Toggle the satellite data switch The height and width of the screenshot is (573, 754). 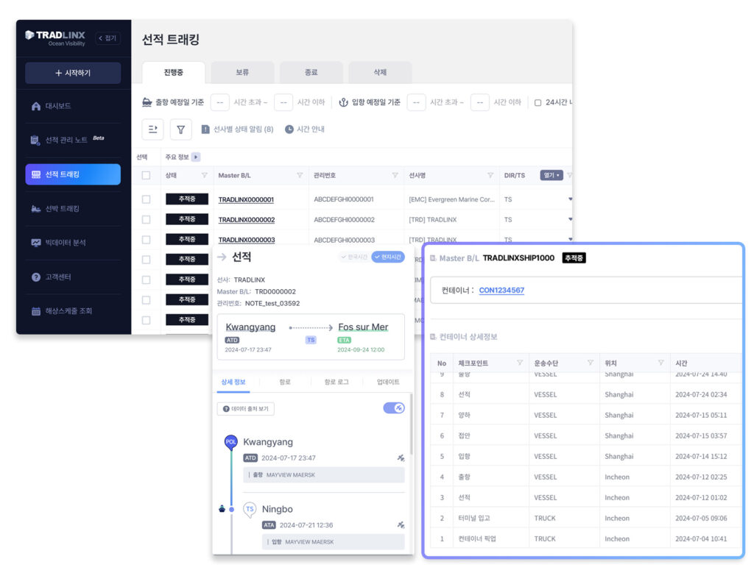[x=394, y=408]
